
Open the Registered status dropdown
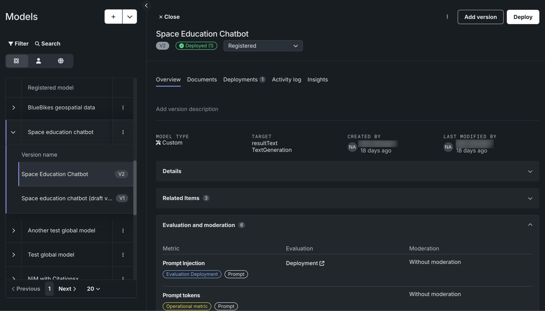[263, 46]
